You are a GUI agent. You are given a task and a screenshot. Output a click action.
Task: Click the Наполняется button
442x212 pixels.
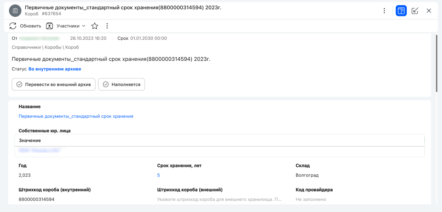[122, 84]
